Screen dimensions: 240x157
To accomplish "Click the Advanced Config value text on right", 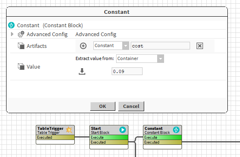I will coord(96,34).
